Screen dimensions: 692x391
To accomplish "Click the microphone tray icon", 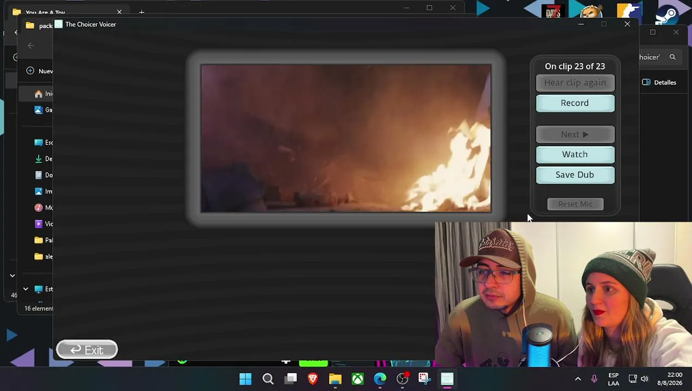I will [594, 379].
